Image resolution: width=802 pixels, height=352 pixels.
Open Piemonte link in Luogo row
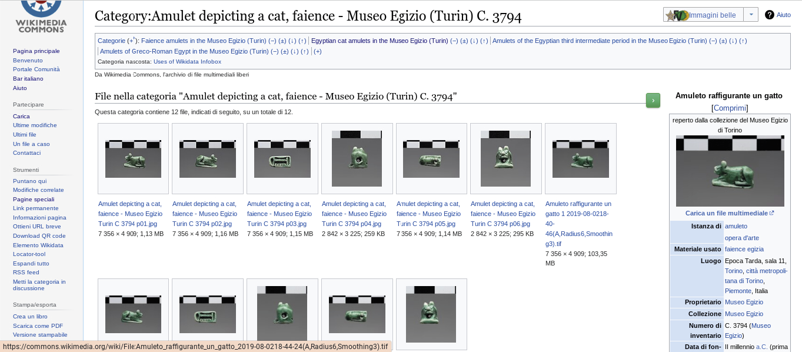coord(738,291)
